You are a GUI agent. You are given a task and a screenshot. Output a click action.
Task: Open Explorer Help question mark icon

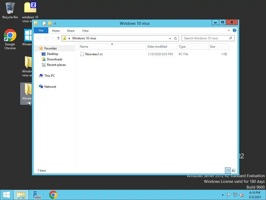pyautogui.click(x=235, y=30)
